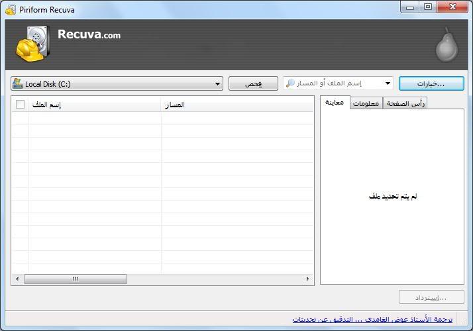The image size is (473, 331).
Task: Open the Local Disk (C:) drive dropdown
Action: [117, 83]
